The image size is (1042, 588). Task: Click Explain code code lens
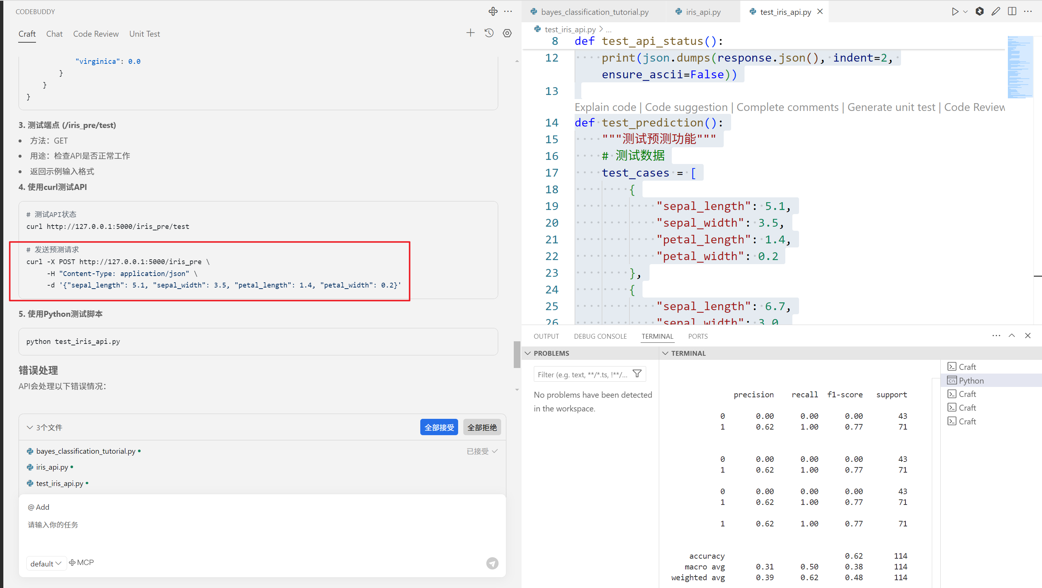coord(605,107)
